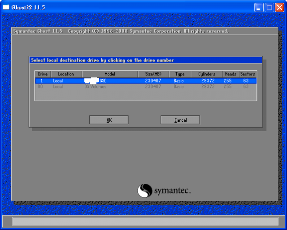Viewport: 287px width, 230px height.
Task: Click the Model column header
Action: click(110, 74)
